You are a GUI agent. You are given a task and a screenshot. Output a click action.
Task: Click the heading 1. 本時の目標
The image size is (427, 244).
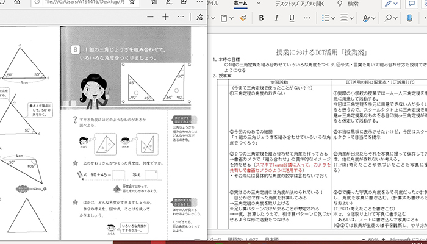point(226,59)
